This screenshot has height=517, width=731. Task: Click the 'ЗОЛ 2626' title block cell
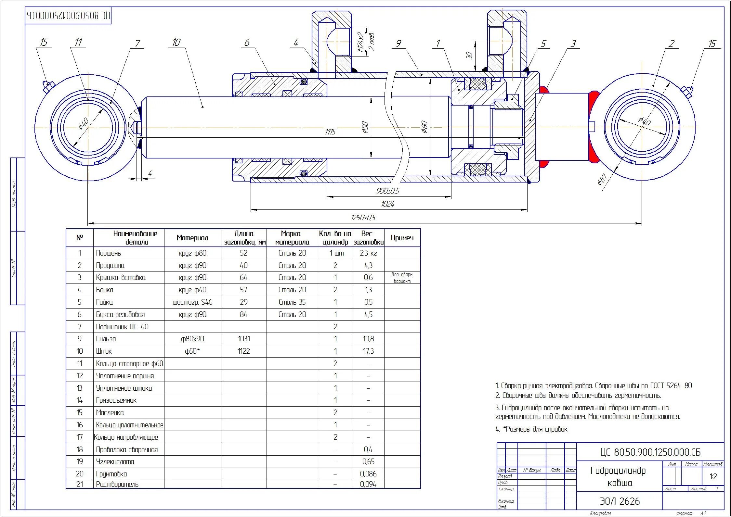pos(620,501)
